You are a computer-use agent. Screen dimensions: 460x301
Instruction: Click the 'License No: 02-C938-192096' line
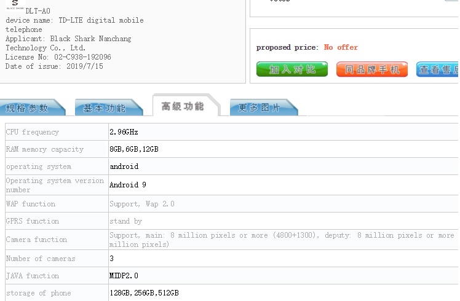tap(58, 57)
